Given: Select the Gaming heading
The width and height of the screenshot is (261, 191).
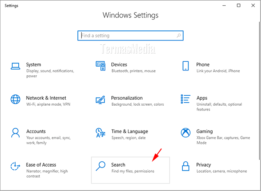Looking at the screenshot, I should coord(204,131).
